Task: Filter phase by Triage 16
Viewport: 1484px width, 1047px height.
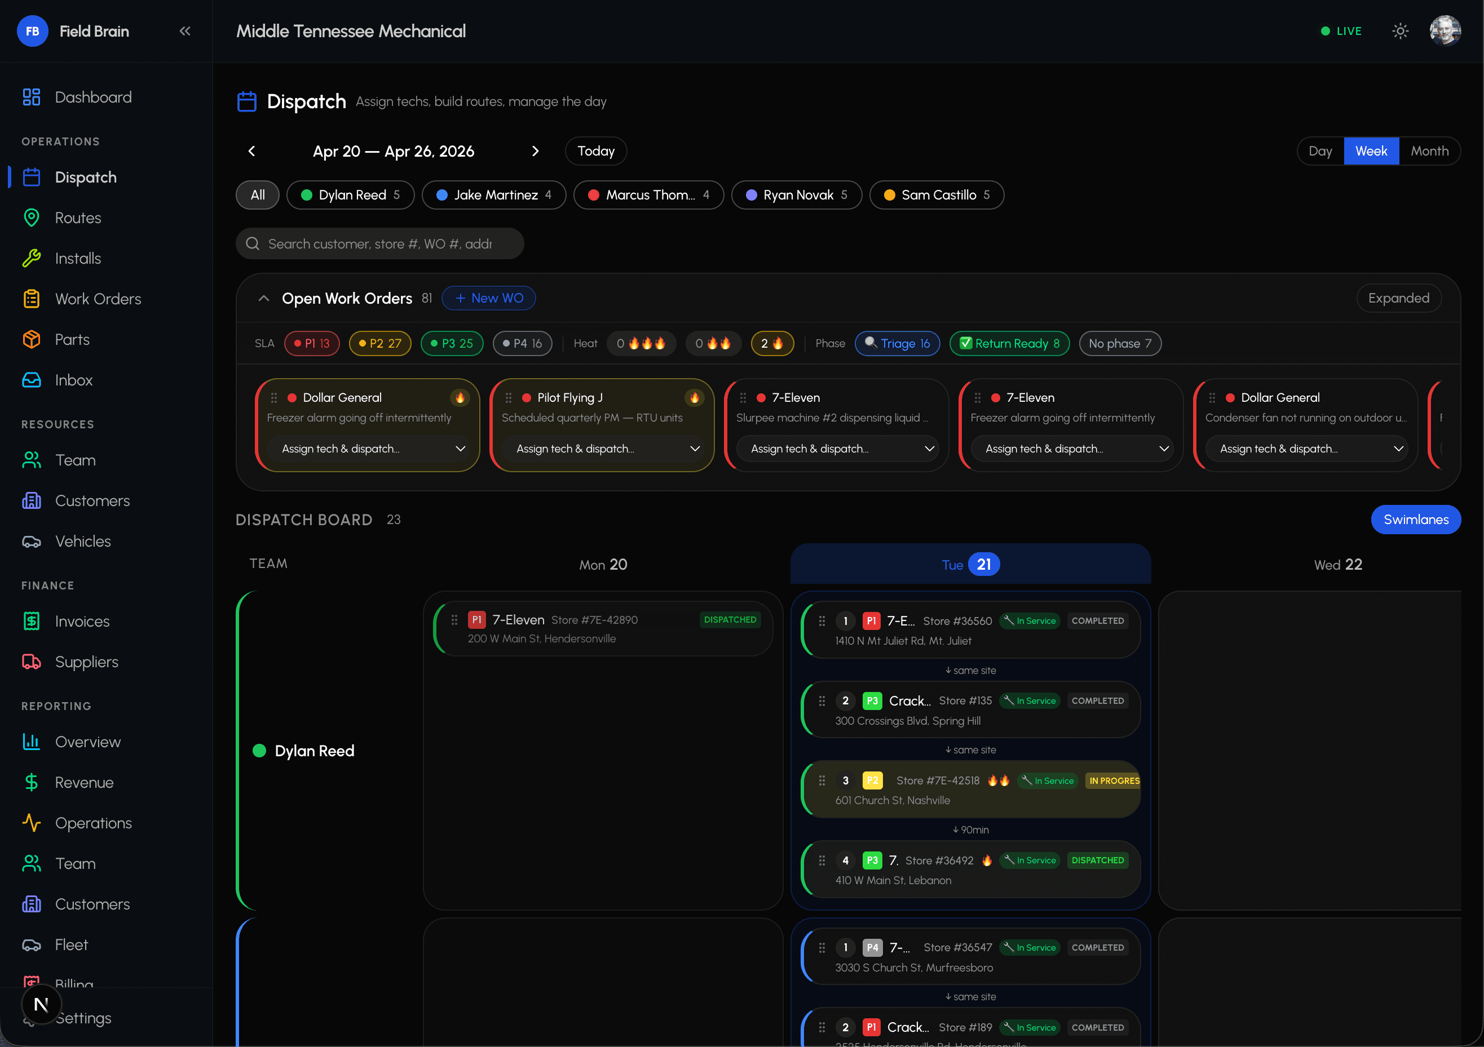Action: [x=898, y=344]
